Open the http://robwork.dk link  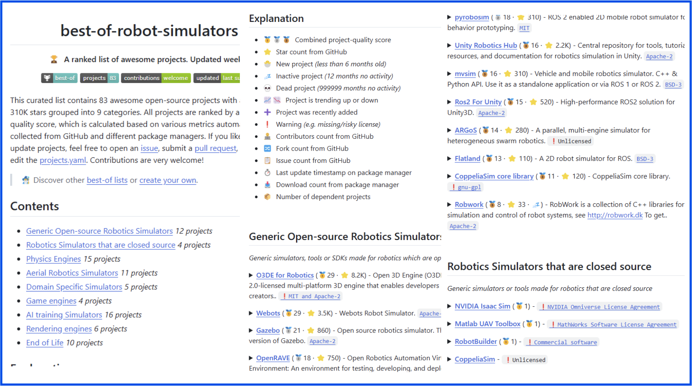coord(615,215)
